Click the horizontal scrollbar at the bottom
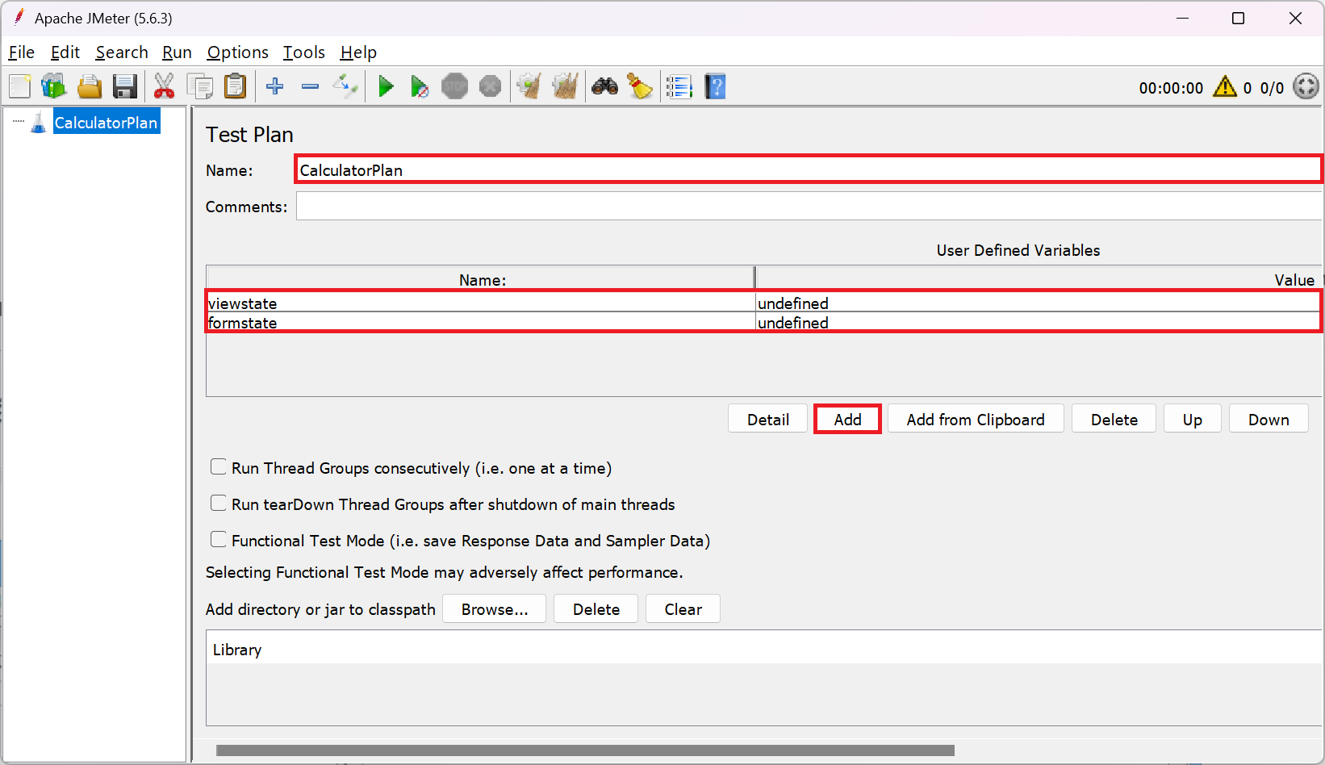The image size is (1325, 765). tap(585, 750)
